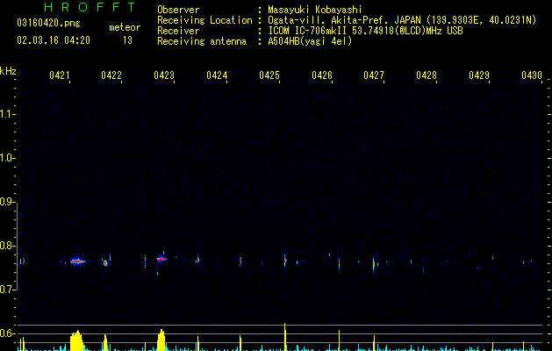
Task: Click the 0.6 kHz frequency label
Action: tap(7, 333)
